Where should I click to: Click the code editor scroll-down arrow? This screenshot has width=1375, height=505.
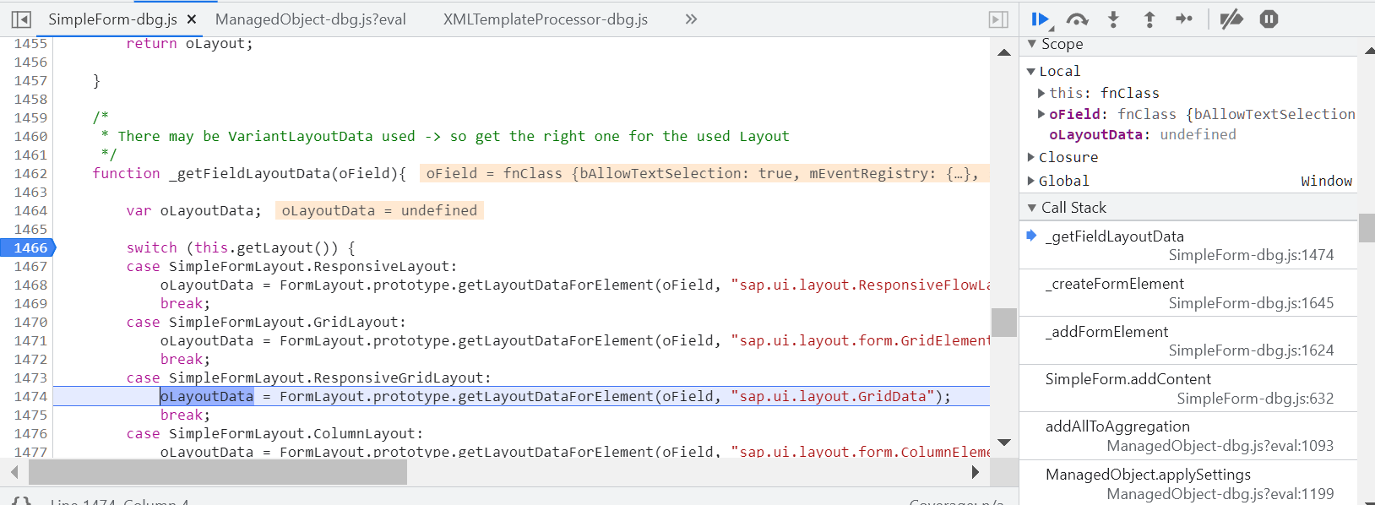pos(1004,442)
